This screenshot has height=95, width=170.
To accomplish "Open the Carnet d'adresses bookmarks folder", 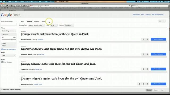I will pyautogui.click(x=15, y=8).
